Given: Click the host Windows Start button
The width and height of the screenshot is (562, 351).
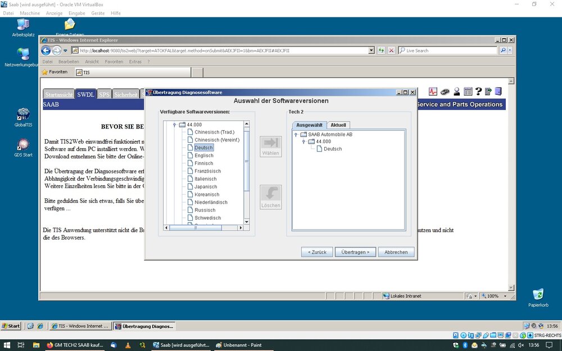Looking at the screenshot, I should 7,345.
